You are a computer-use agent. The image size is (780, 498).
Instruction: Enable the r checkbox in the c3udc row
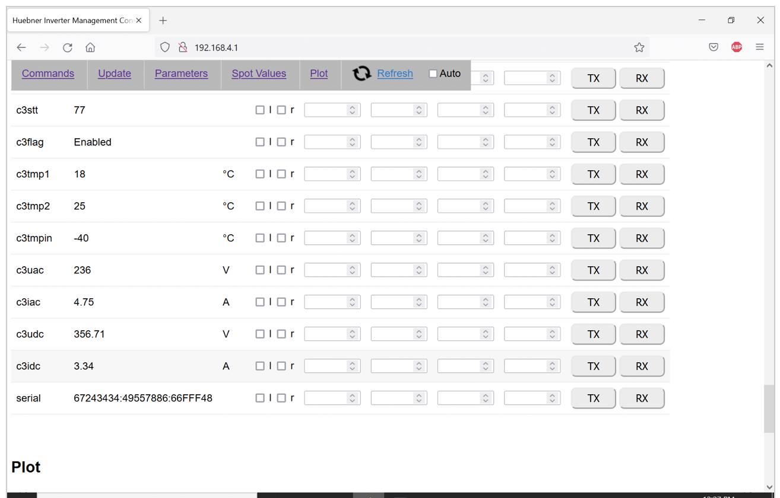[281, 334]
